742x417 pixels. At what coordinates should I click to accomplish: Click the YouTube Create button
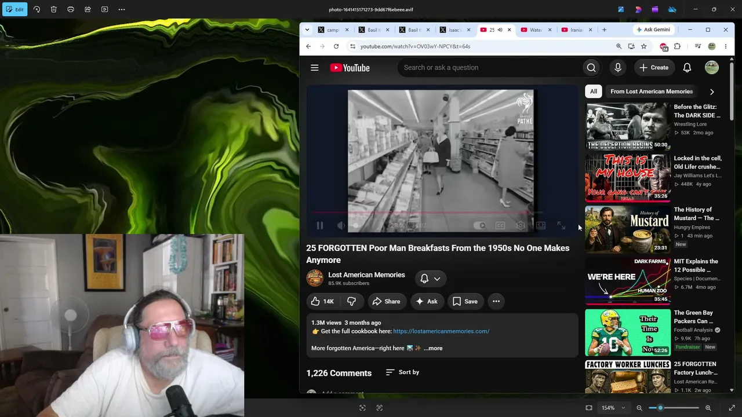[x=654, y=68]
